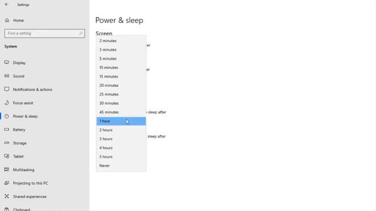Set timeout to 45 minutes

pos(121,112)
